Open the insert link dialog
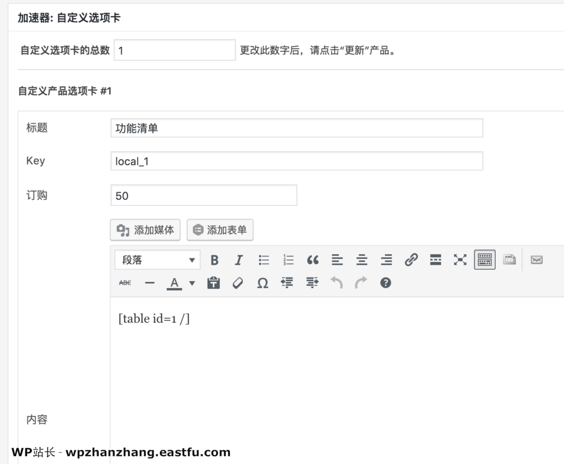564x464 pixels. point(411,260)
